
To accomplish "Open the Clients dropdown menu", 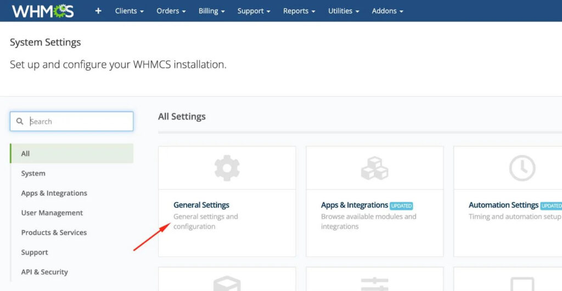I will click(x=130, y=11).
